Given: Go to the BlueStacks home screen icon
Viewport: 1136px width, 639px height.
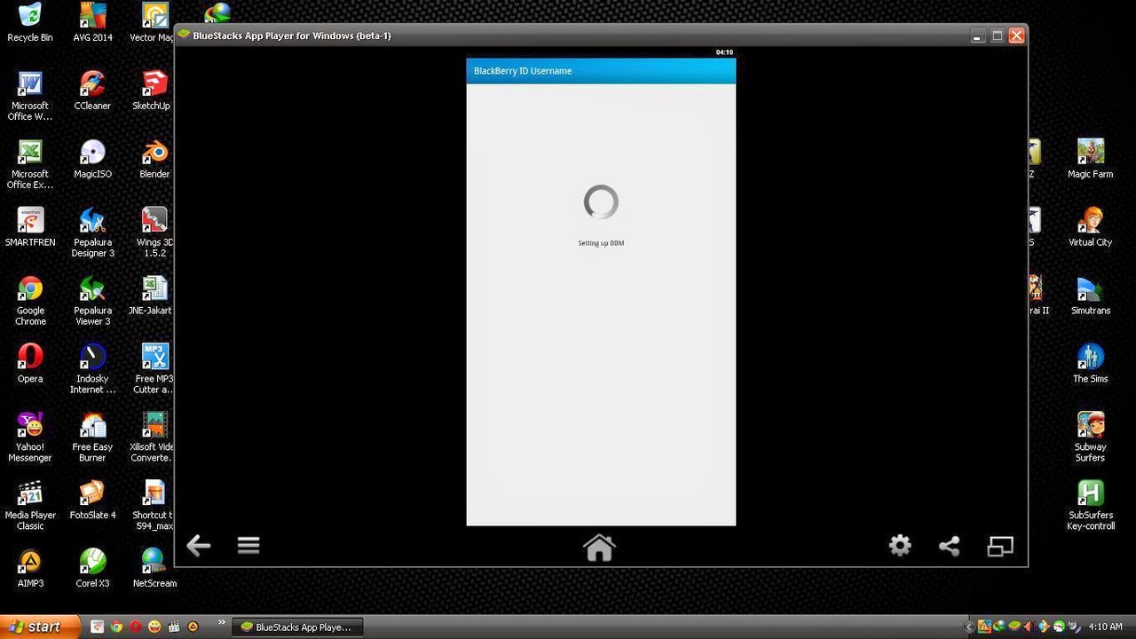Looking at the screenshot, I should (x=599, y=548).
